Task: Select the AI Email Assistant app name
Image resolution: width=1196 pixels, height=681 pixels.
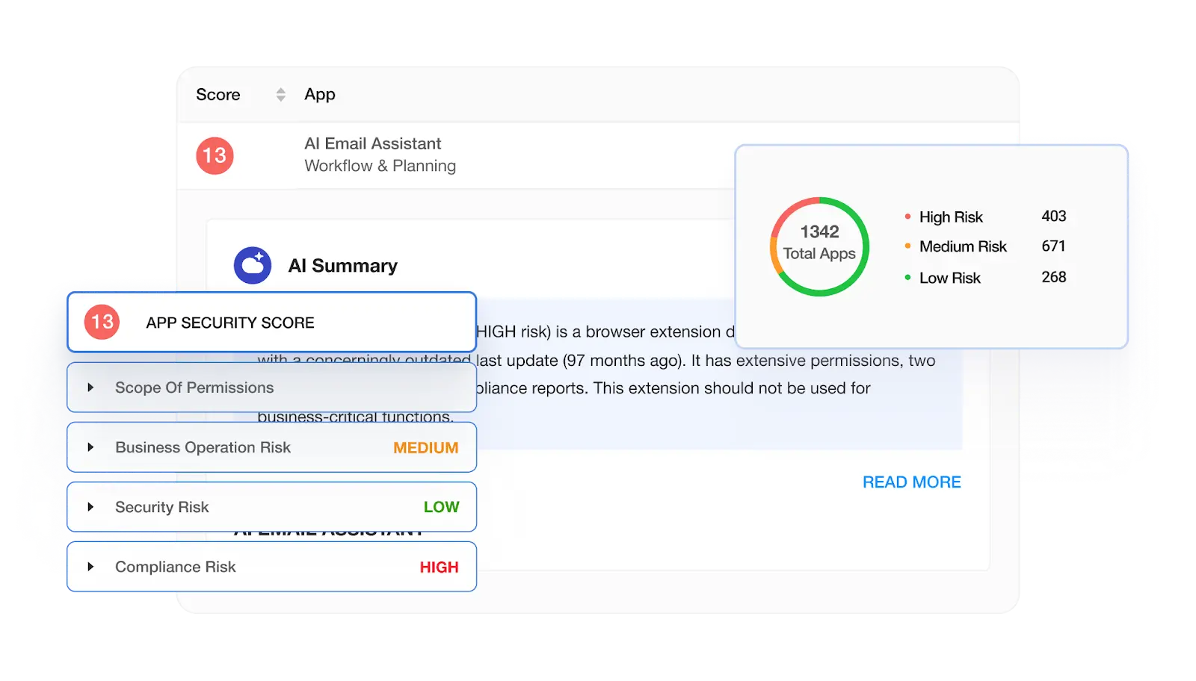Action: click(372, 143)
